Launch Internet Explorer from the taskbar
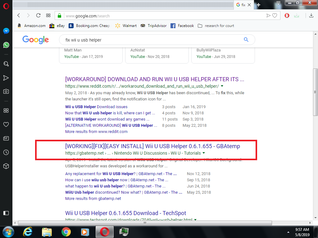 27,232
